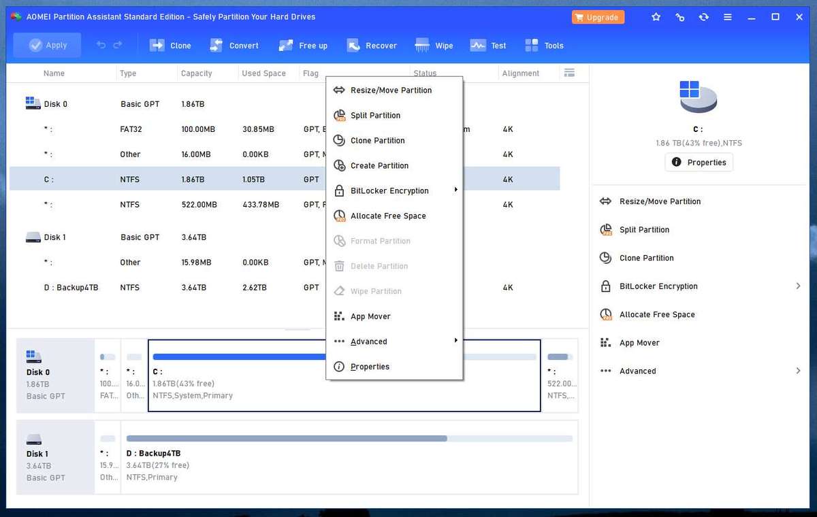Click the C: usage bar in the disk map

click(345, 356)
